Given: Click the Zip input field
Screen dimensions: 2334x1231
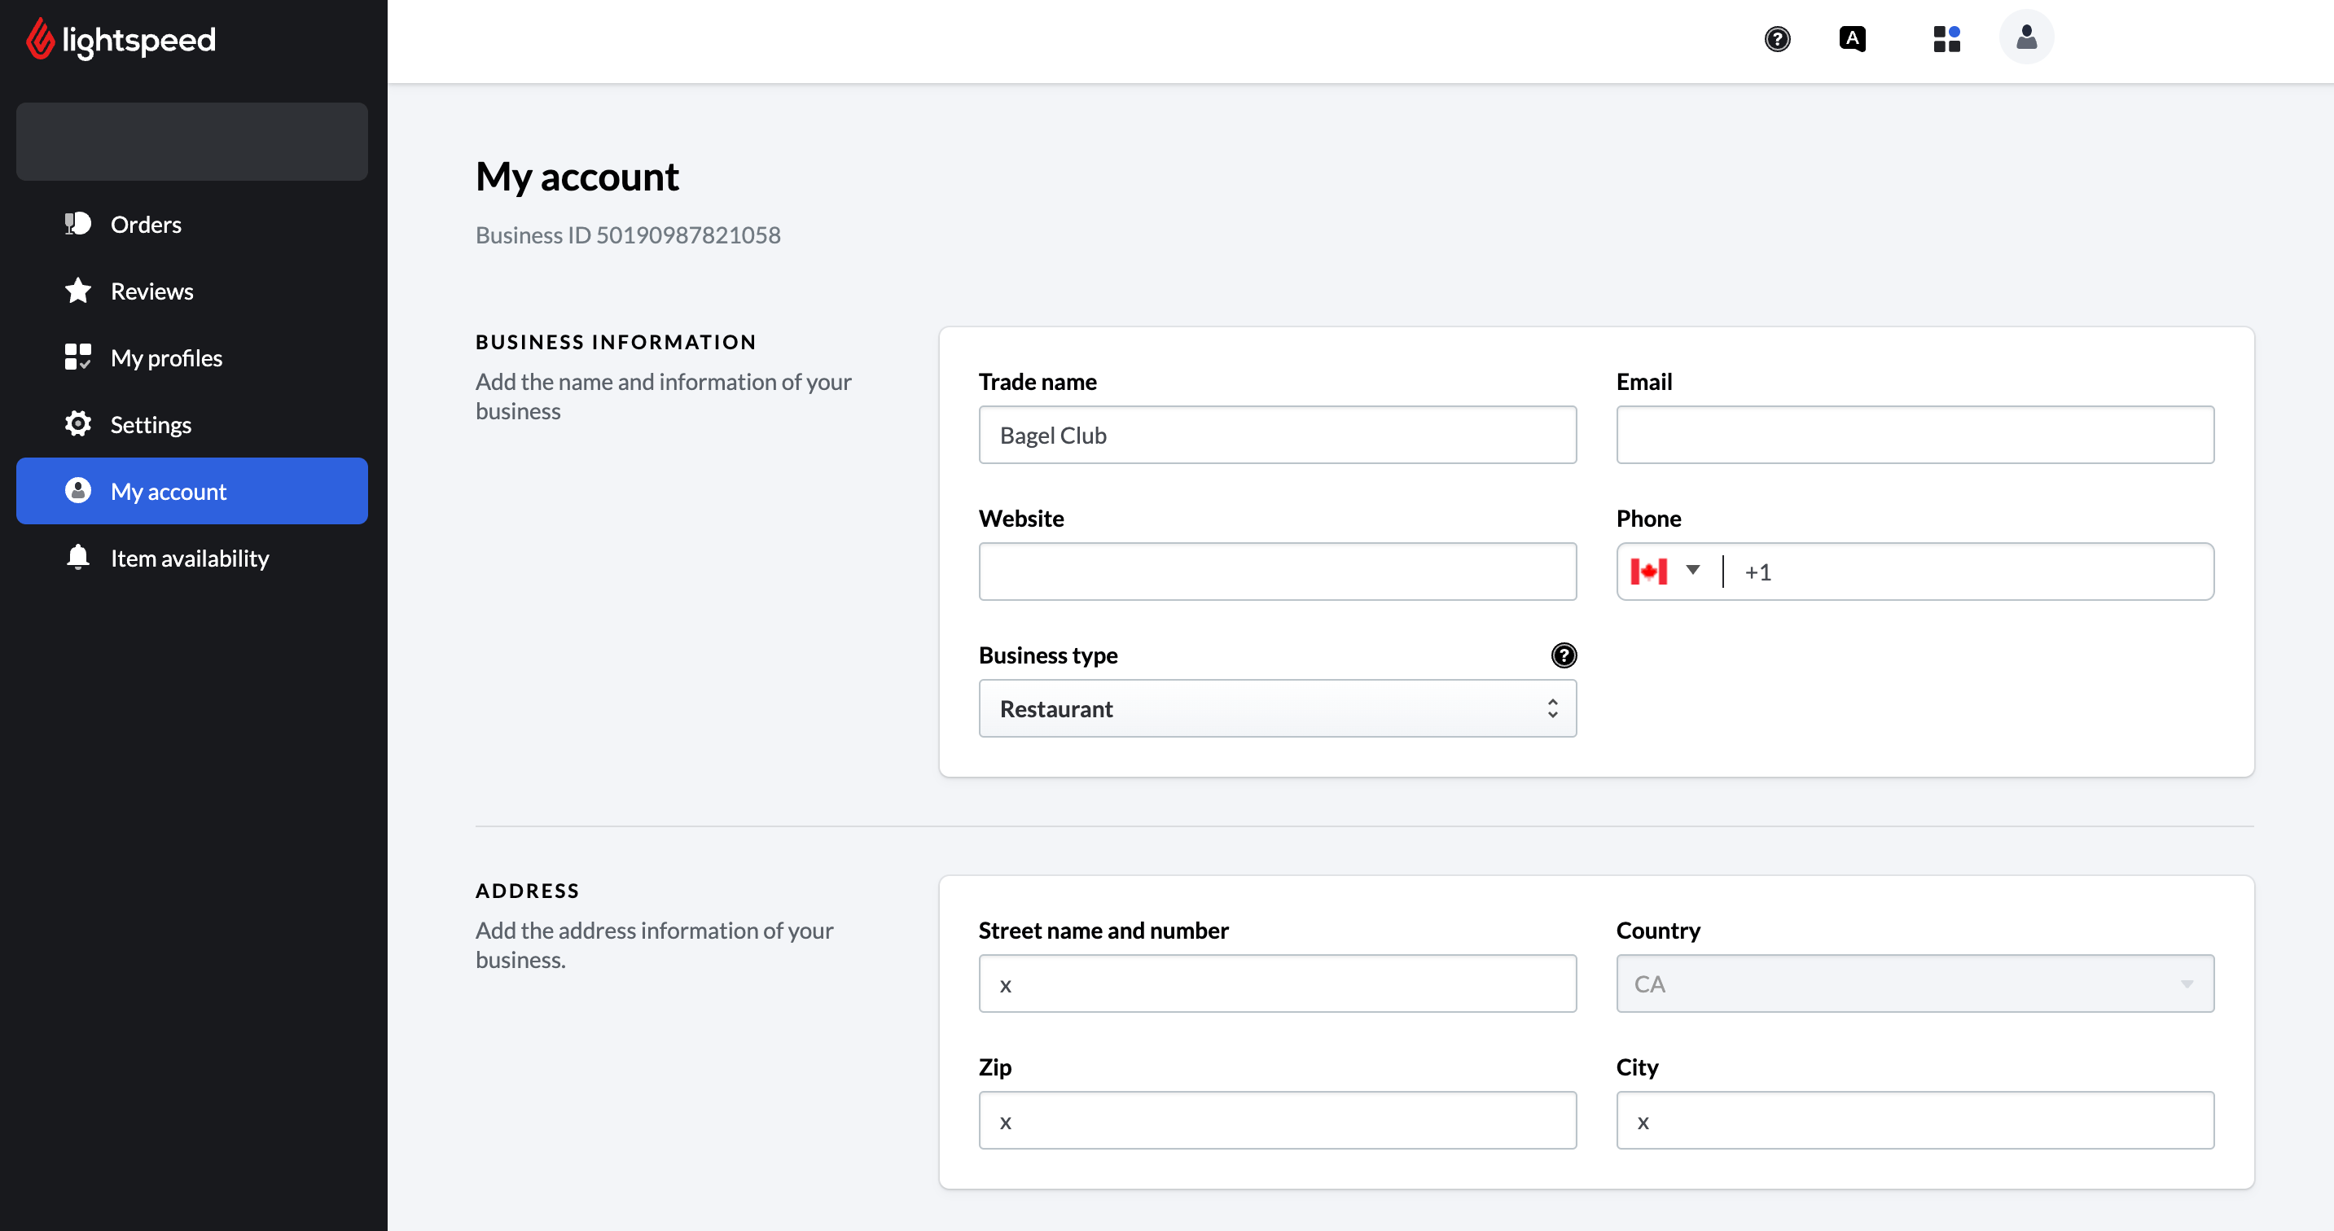Looking at the screenshot, I should point(1277,1120).
